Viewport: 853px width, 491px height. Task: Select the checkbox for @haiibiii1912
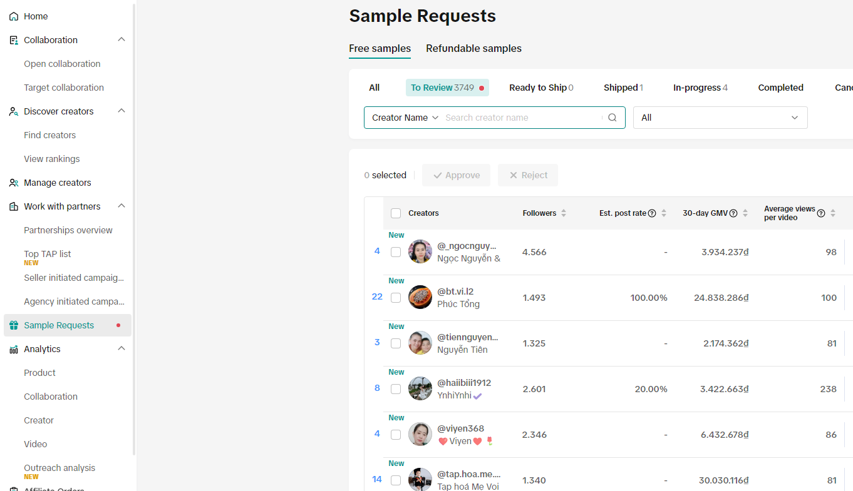(x=396, y=389)
